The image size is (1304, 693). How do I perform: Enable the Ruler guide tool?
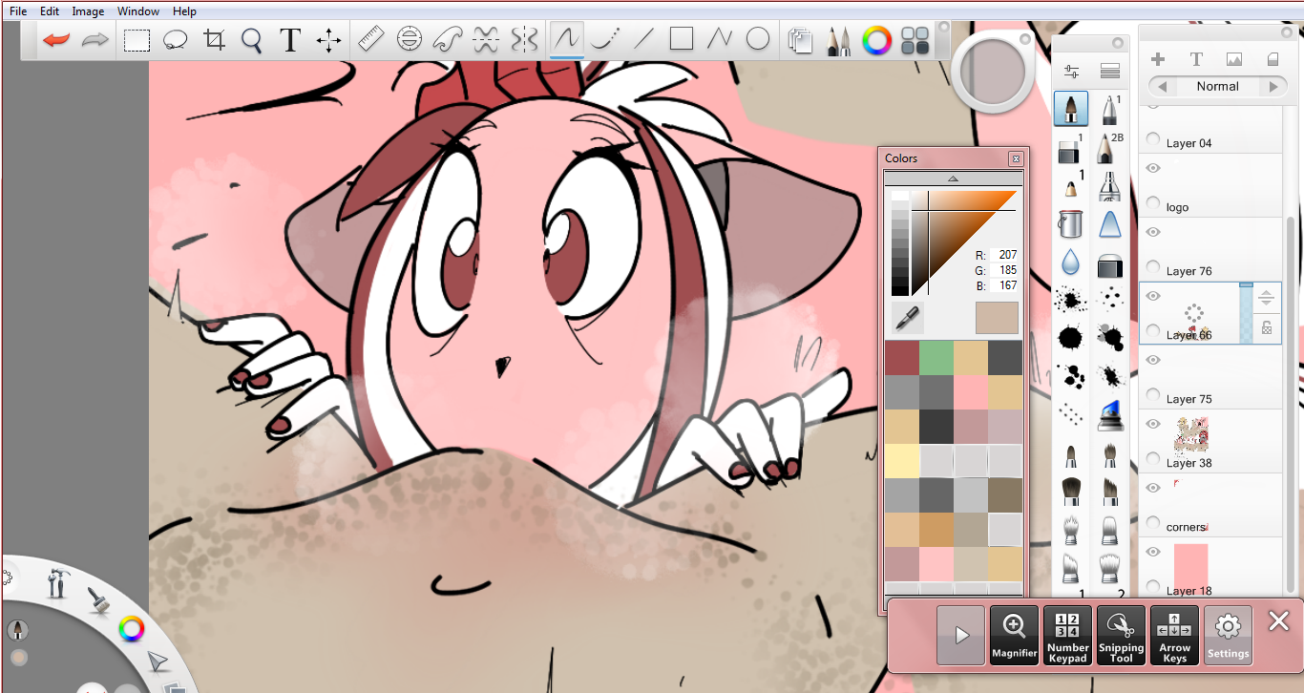click(370, 39)
